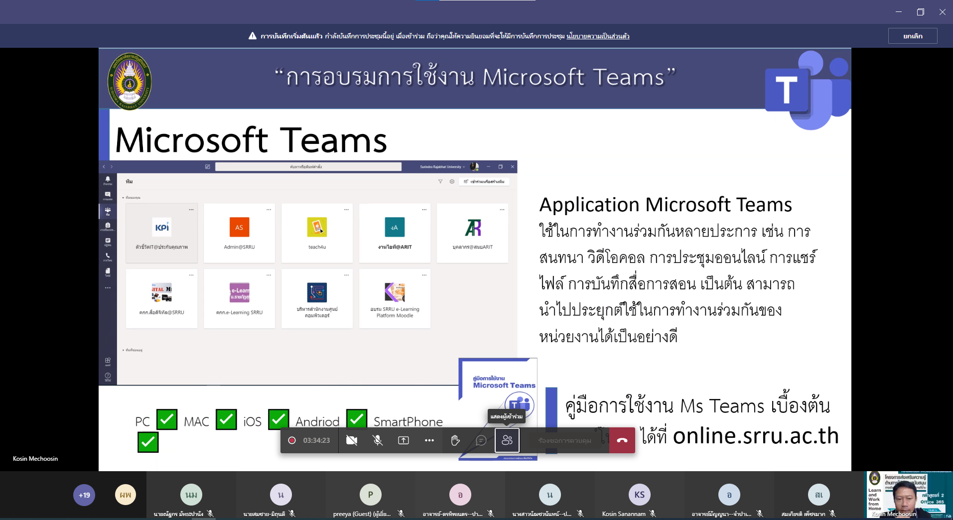Select the P avatar of preeya (Guest)

370,495
